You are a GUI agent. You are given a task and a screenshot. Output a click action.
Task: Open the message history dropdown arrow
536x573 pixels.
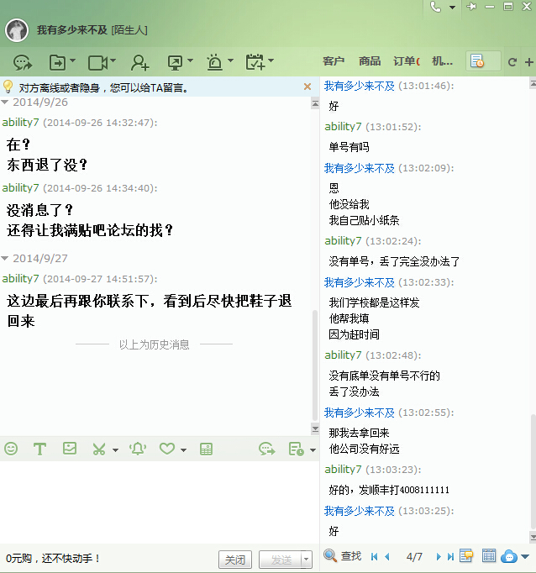click(313, 450)
